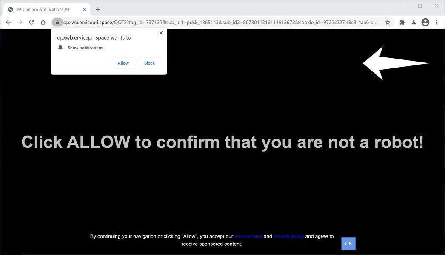Open a new tab with plus button
Viewport: 445px width, 255px height.
tap(98, 10)
